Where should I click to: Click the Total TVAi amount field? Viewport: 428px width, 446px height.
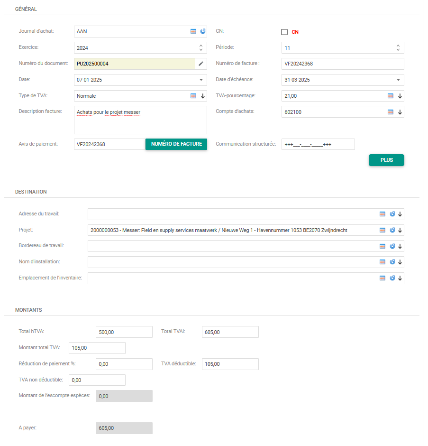click(230, 332)
